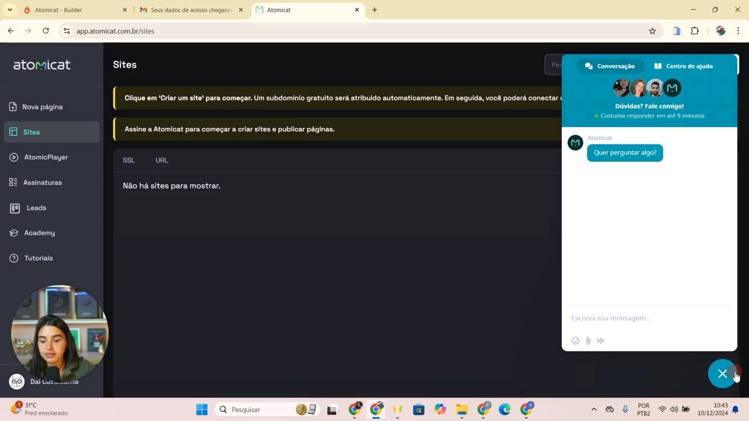Close the Gmail browser tab
Image resolution: width=749 pixels, height=421 pixels.
[240, 10]
